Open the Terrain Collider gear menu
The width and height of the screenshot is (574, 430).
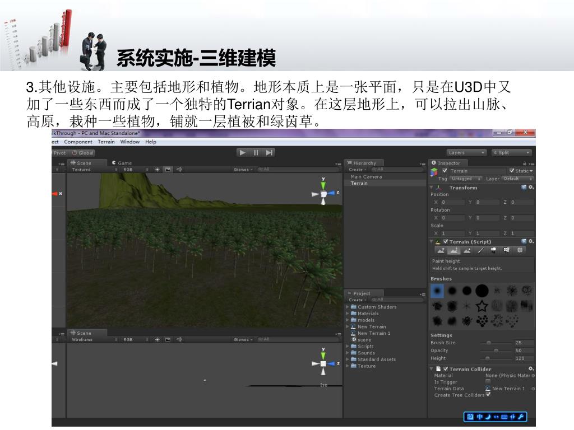point(531,369)
